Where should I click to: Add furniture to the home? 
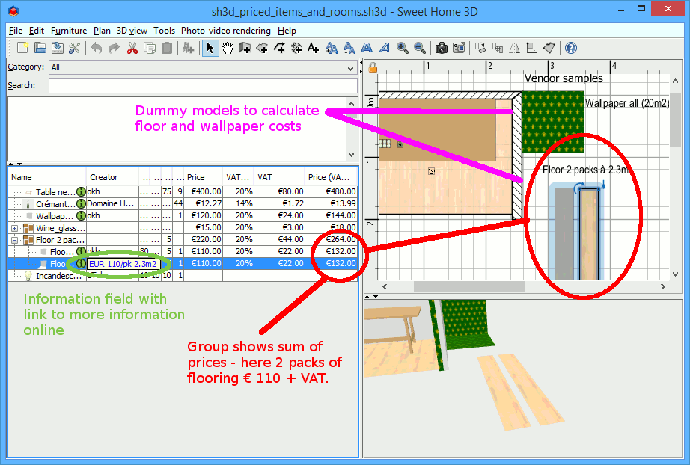click(189, 47)
